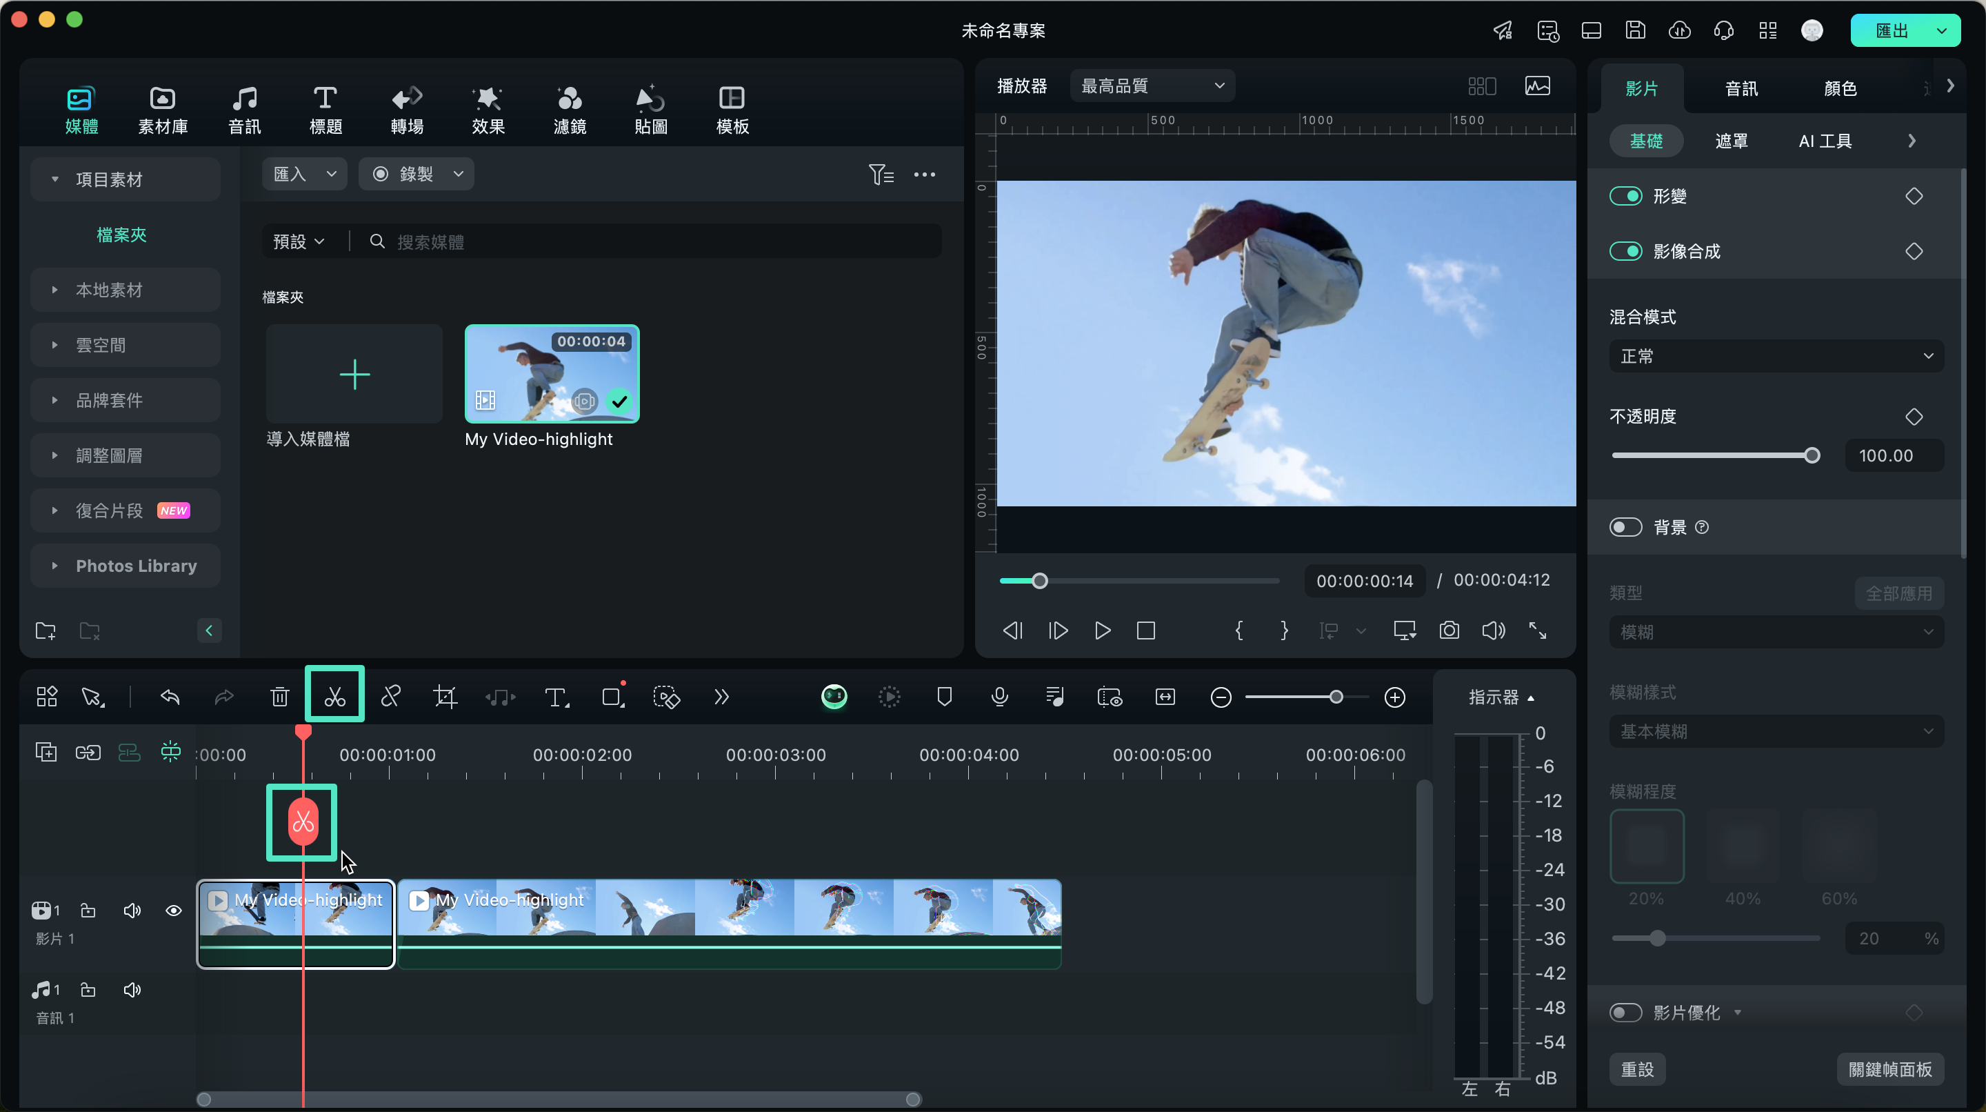The image size is (1986, 1112).
Task: Undo the last action with undo arrow
Action: (x=170, y=697)
